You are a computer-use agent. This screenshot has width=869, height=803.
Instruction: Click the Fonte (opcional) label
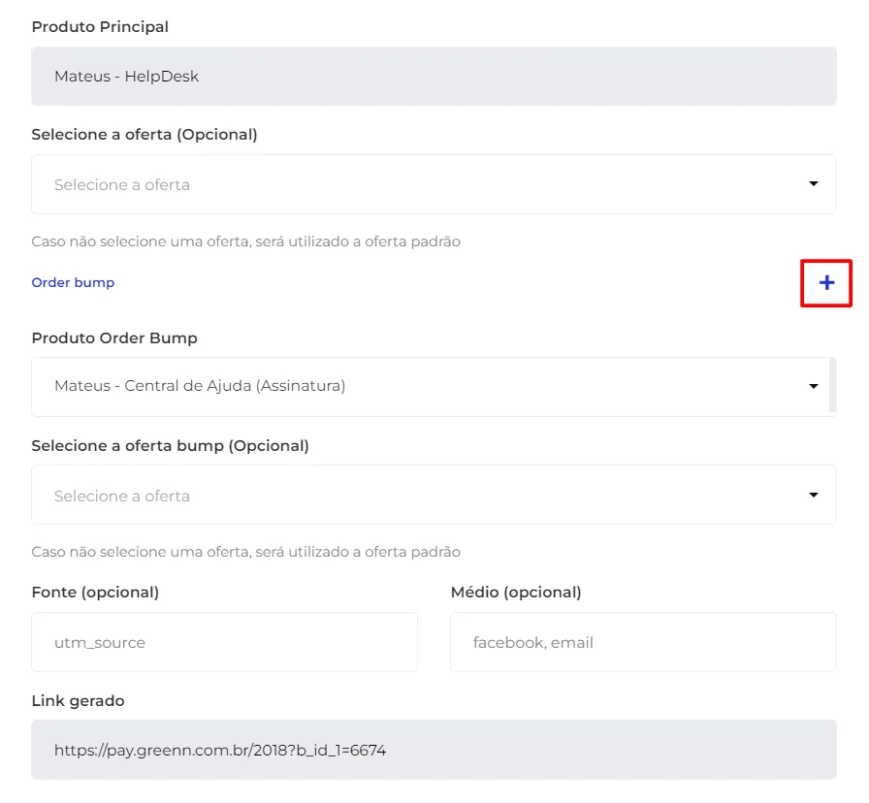(95, 593)
